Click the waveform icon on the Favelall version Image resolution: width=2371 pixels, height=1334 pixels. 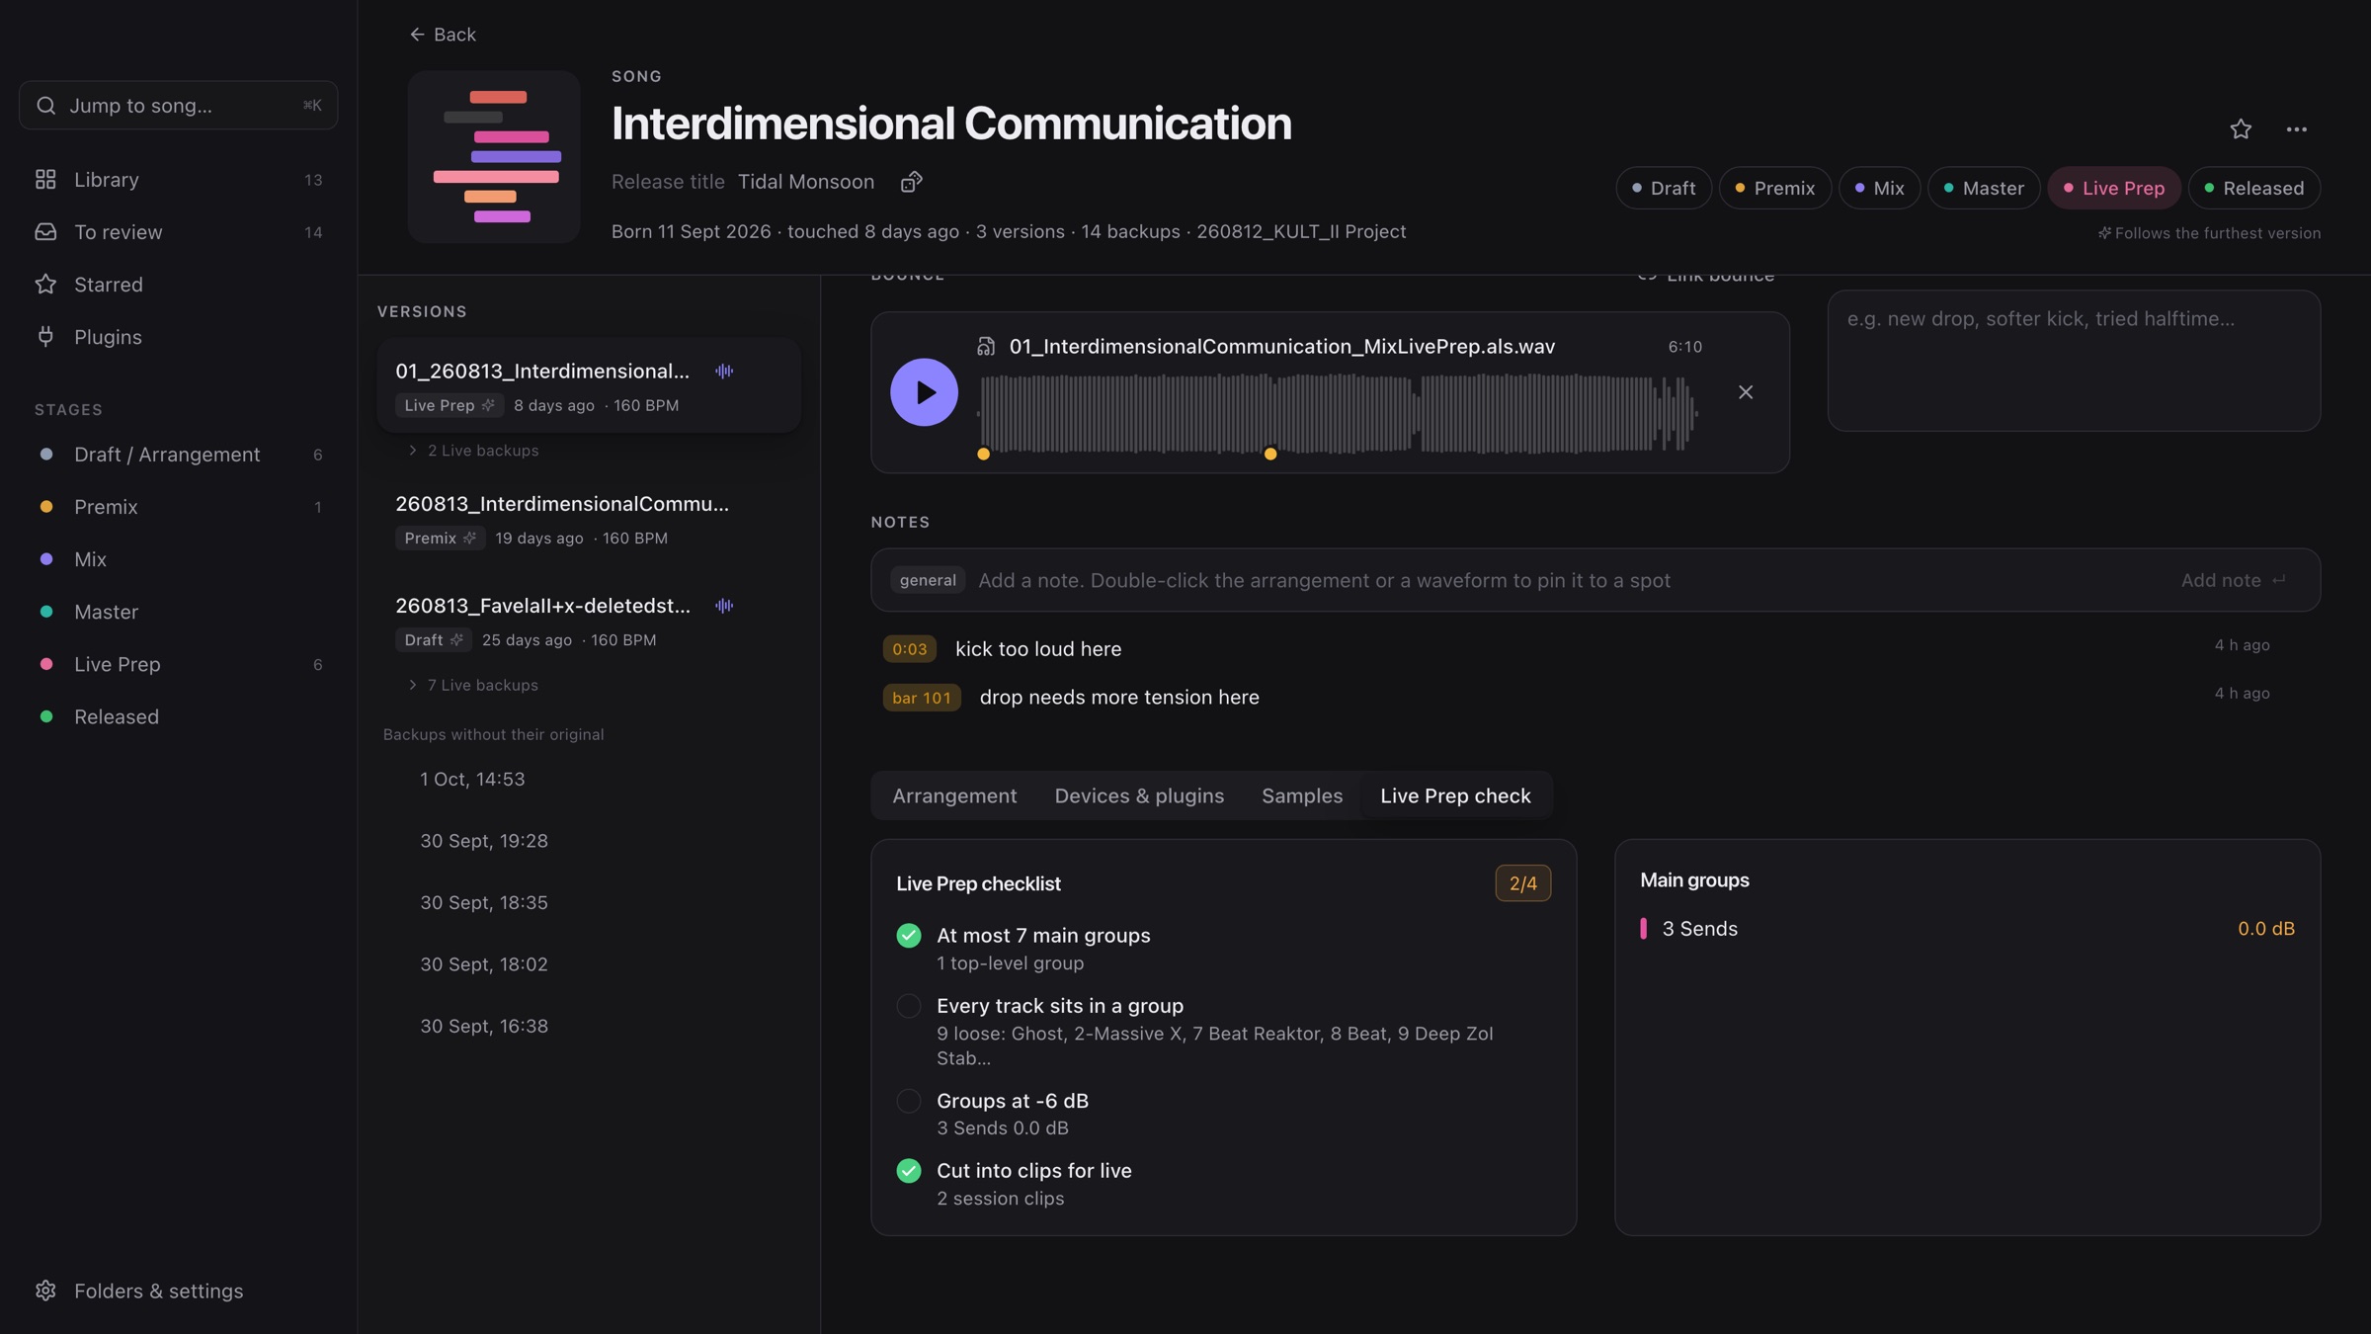click(724, 606)
